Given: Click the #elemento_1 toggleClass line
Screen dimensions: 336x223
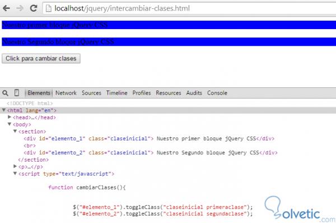Looking at the screenshot, I should 163,207.
